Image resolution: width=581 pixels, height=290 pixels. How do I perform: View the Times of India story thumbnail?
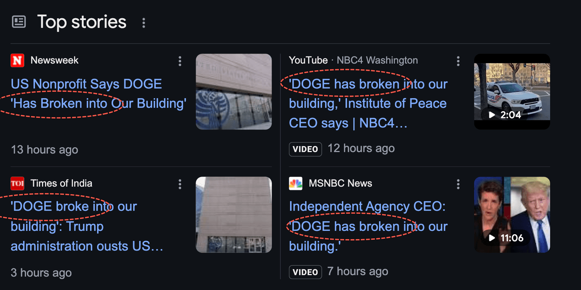coord(234,215)
